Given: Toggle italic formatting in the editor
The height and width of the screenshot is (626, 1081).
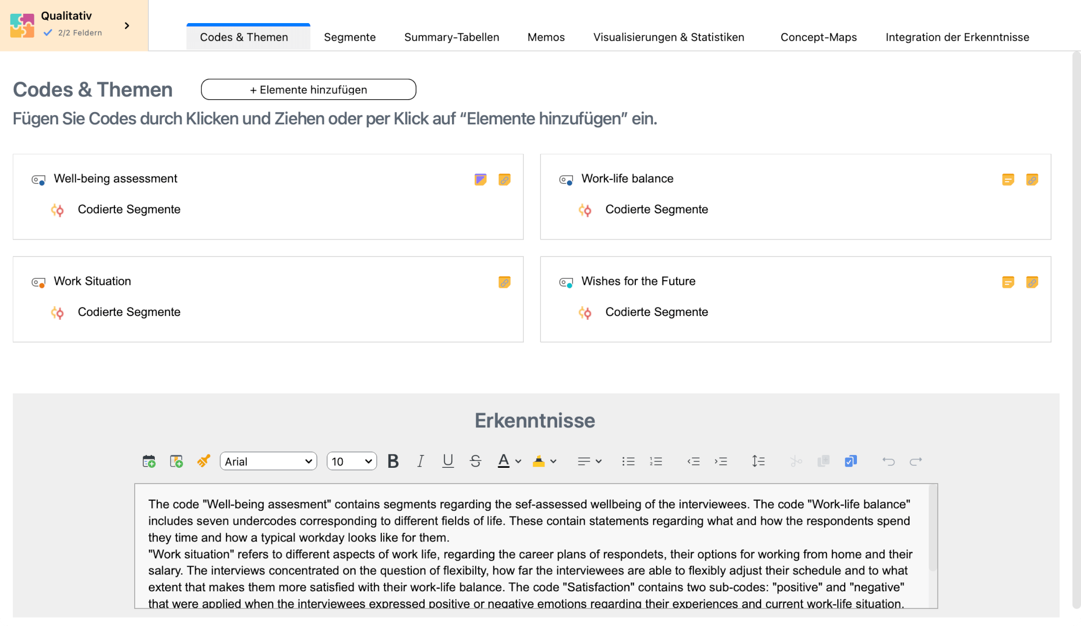Looking at the screenshot, I should coord(420,461).
